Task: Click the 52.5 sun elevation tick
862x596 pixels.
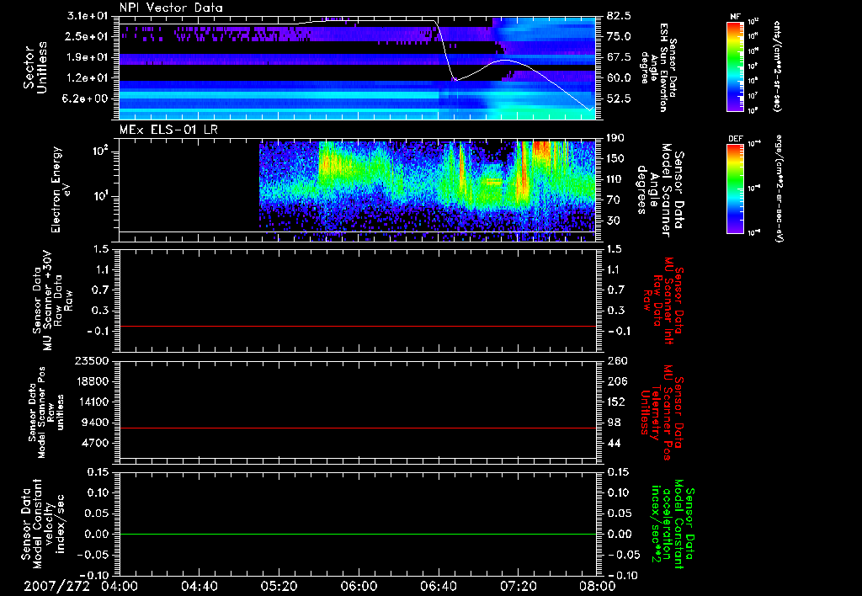Action: point(619,98)
